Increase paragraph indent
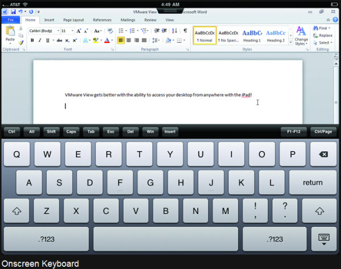The image size is (341, 269). pyautogui.click(x=164, y=31)
